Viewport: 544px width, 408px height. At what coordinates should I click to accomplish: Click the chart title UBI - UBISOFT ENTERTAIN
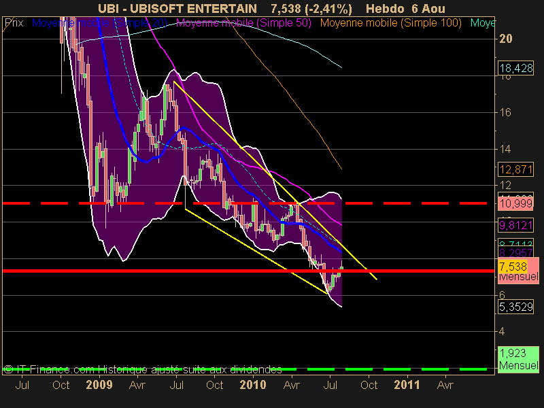177,8
